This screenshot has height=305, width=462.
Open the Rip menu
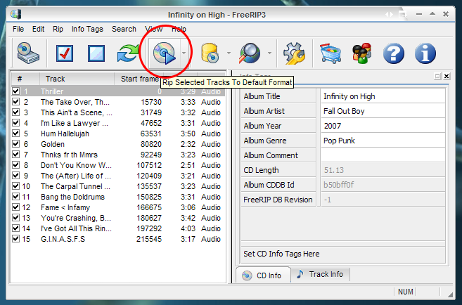point(58,29)
